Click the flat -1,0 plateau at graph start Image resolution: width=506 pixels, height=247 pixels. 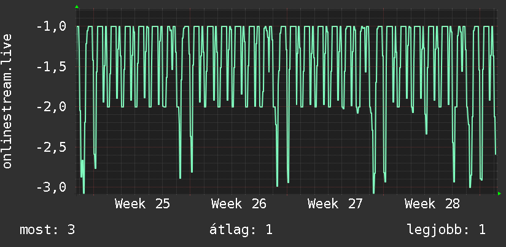78,26
